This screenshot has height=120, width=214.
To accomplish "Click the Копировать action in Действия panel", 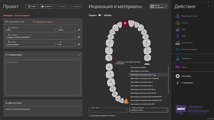I will tap(184, 58).
